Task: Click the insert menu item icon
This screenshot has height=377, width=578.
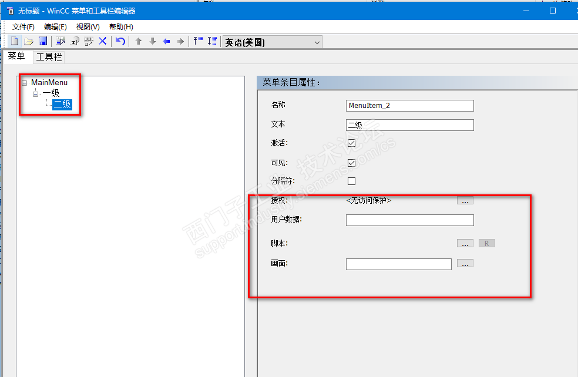Action: point(61,41)
